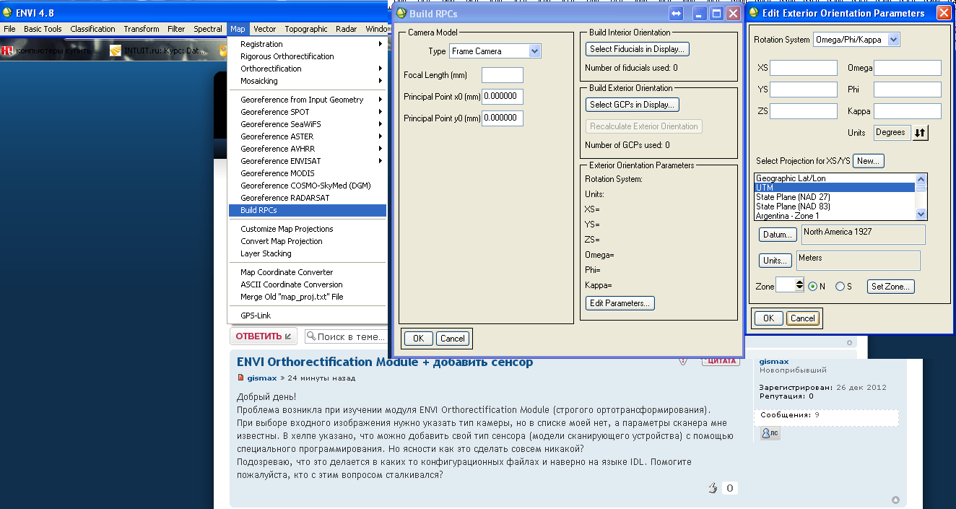Toggle units with the swap arrows icon
Viewport: 956px width, 509px height.
tap(921, 133)
